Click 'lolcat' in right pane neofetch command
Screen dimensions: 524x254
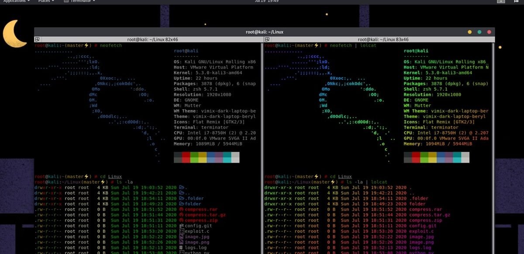point(369,45)
